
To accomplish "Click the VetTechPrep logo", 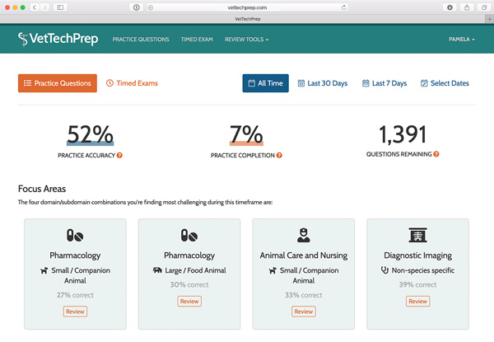I will 58,39.
